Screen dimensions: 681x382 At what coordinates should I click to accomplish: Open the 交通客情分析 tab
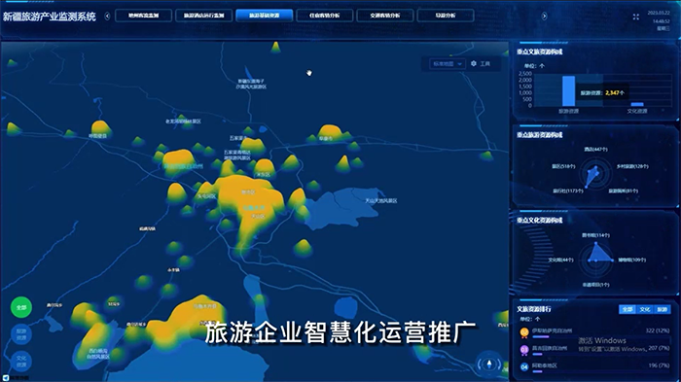385,16
